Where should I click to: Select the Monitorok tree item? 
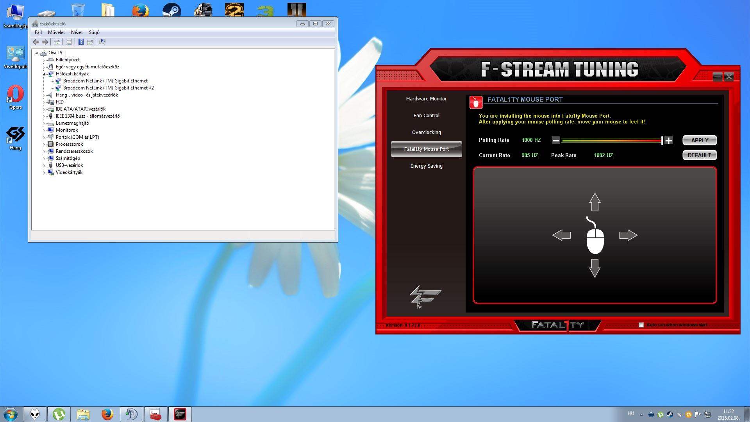tap(66, 130)
